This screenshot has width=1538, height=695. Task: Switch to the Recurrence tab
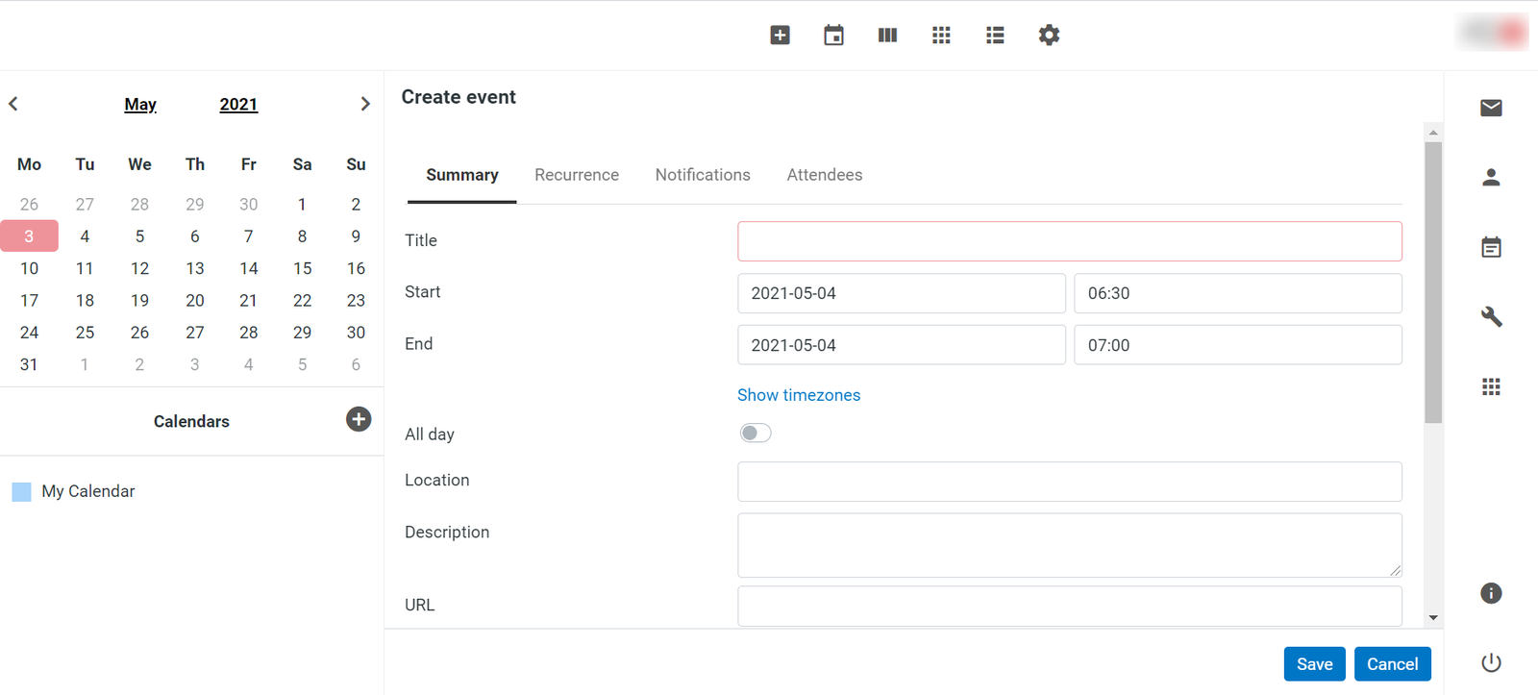(577, 175)
